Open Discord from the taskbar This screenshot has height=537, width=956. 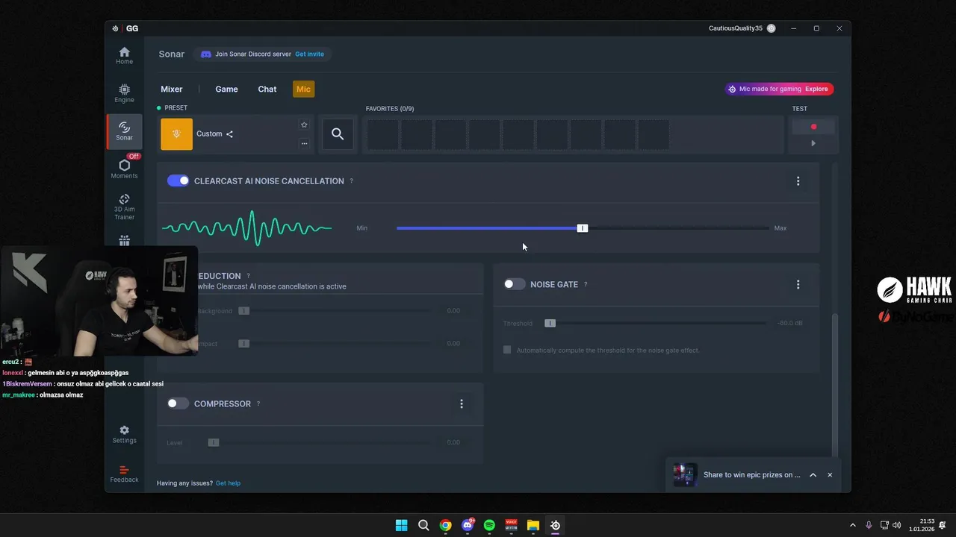(468, 525)
